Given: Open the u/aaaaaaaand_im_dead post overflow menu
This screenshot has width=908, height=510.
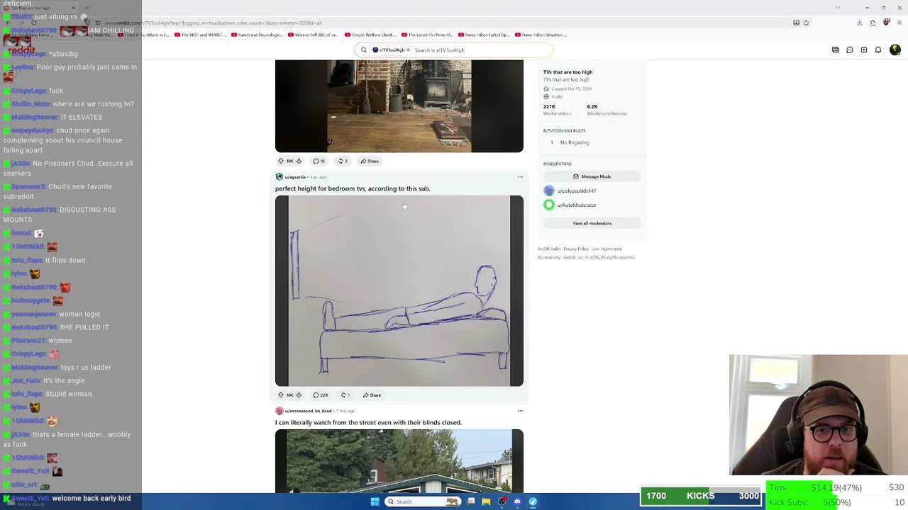Looking at the screenshot, I should [520, 411].
